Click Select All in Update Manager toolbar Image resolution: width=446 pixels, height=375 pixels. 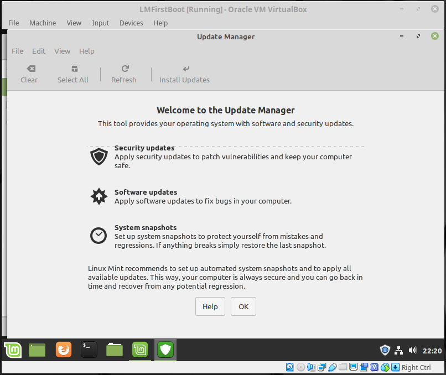[73, 74]
